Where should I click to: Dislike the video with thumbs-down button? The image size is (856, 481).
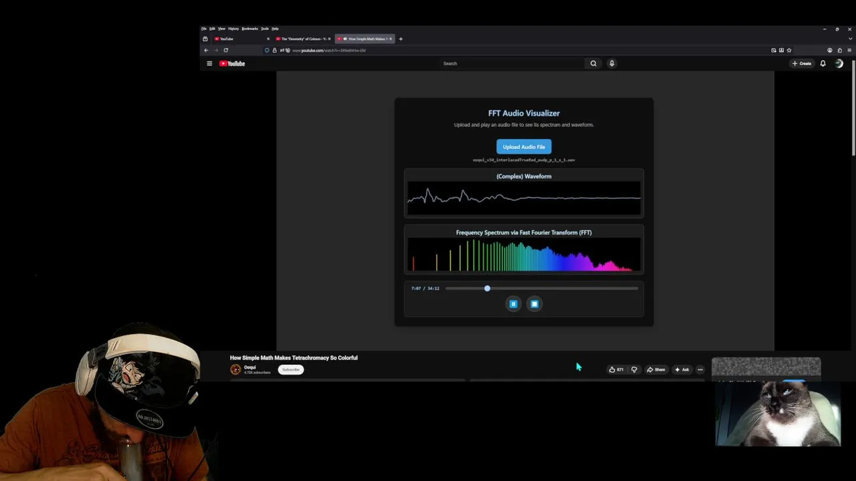click(x=634, y=369)
